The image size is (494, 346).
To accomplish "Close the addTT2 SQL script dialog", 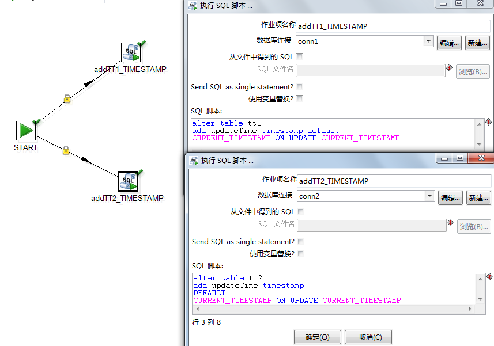I will tap(481, 158).
